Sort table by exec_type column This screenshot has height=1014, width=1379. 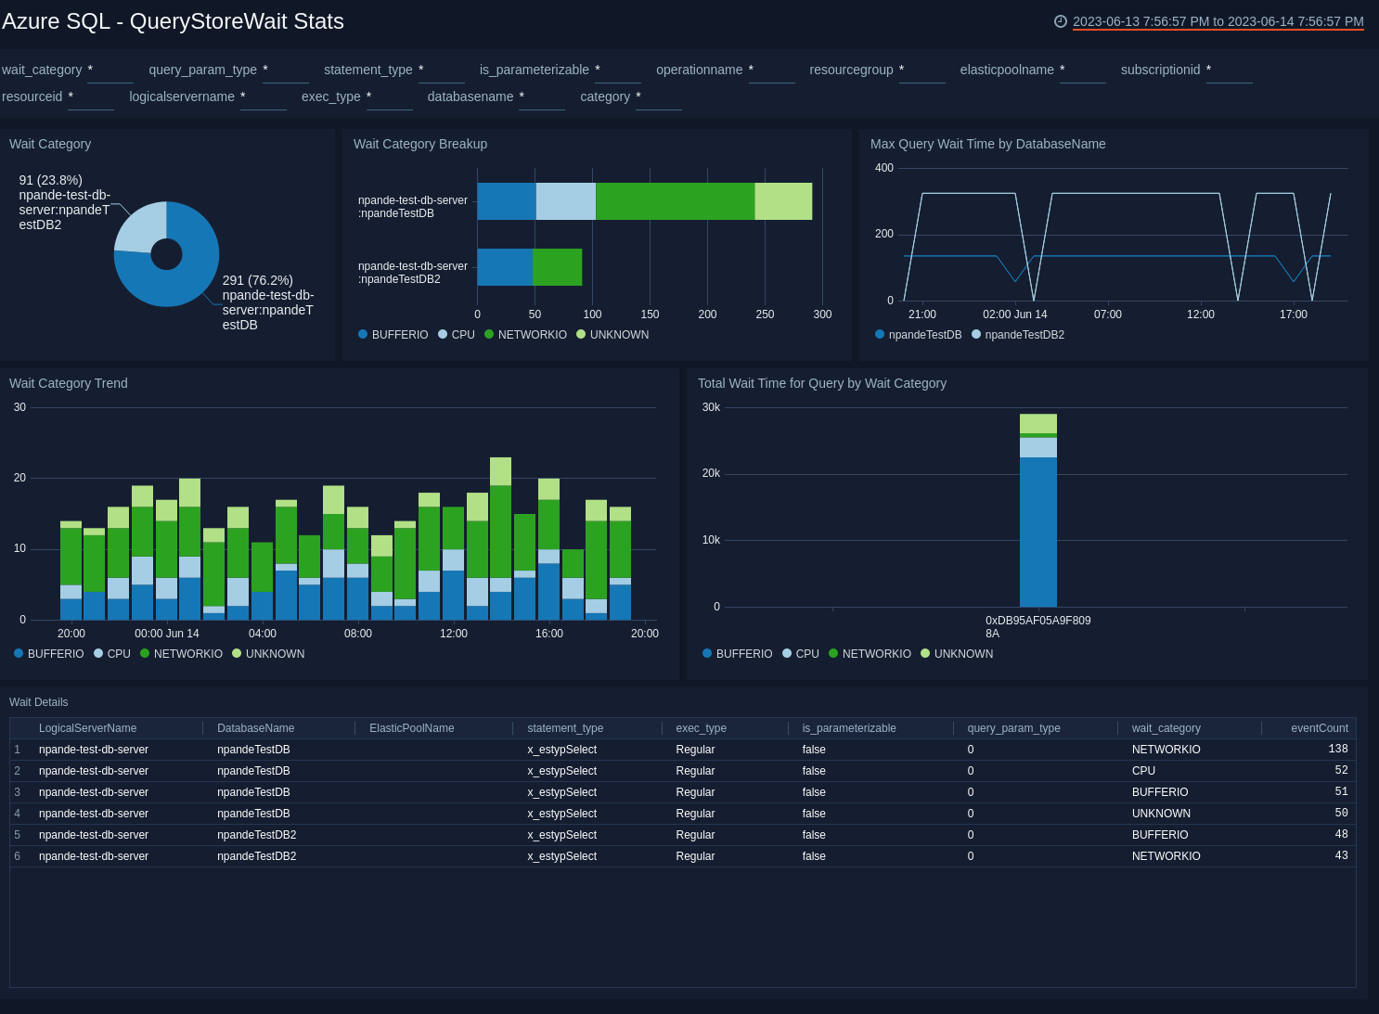701,728
